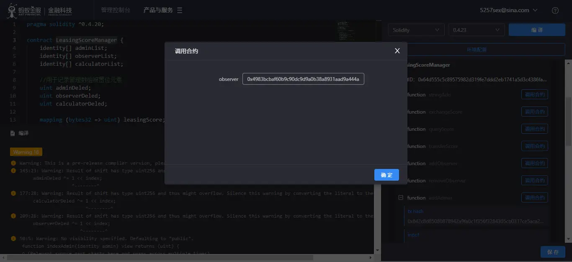This screenshot has height=262, width=572.
Task: Click the pre-release compiler warning icon
Action: pos(13,163)
